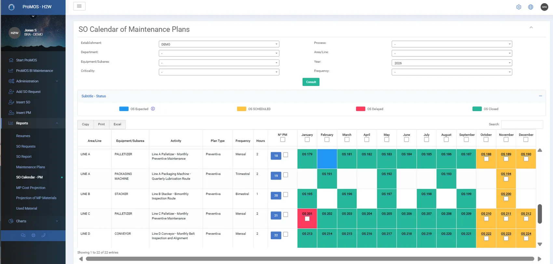Click the Add SO Request user icon
This screenshot has height=264, width=553.
click(11, 92)
